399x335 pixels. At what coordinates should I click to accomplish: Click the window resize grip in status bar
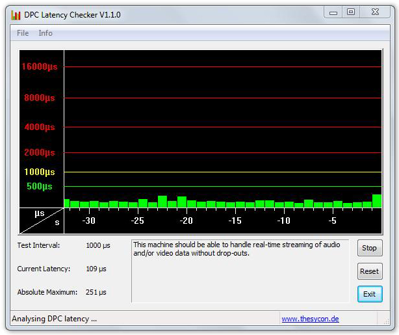click(386, 321)
